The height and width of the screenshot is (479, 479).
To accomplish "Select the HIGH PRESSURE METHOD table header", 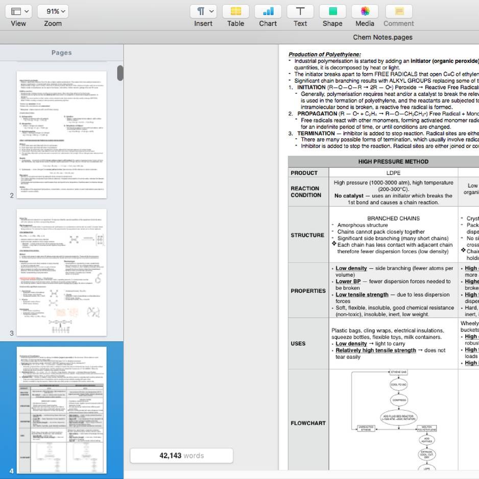I will (x=393, y=161).
